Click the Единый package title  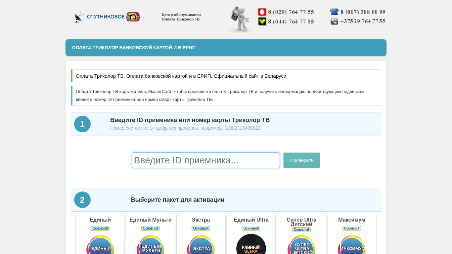point(100,220)
